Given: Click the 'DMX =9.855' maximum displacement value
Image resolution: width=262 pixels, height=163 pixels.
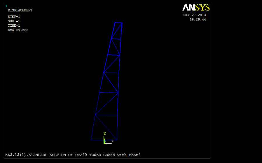Looking at the screenshot, I should click(x=18, y=30).
